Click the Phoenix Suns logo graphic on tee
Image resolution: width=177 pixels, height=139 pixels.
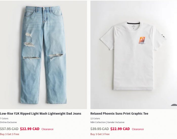click(x=142, y=40)
